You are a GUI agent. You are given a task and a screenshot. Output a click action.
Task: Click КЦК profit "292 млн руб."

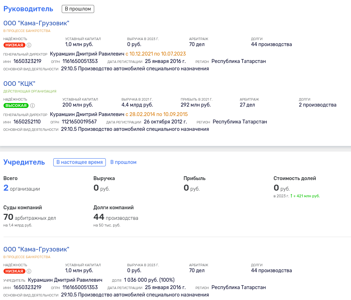coord(196,105)
